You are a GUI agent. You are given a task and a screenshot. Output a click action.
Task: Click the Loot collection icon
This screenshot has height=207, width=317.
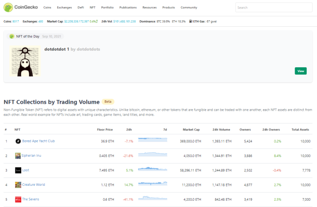(18, 170)
